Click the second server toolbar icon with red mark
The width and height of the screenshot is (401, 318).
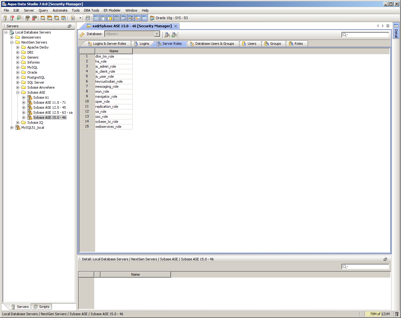pos(12,18)
